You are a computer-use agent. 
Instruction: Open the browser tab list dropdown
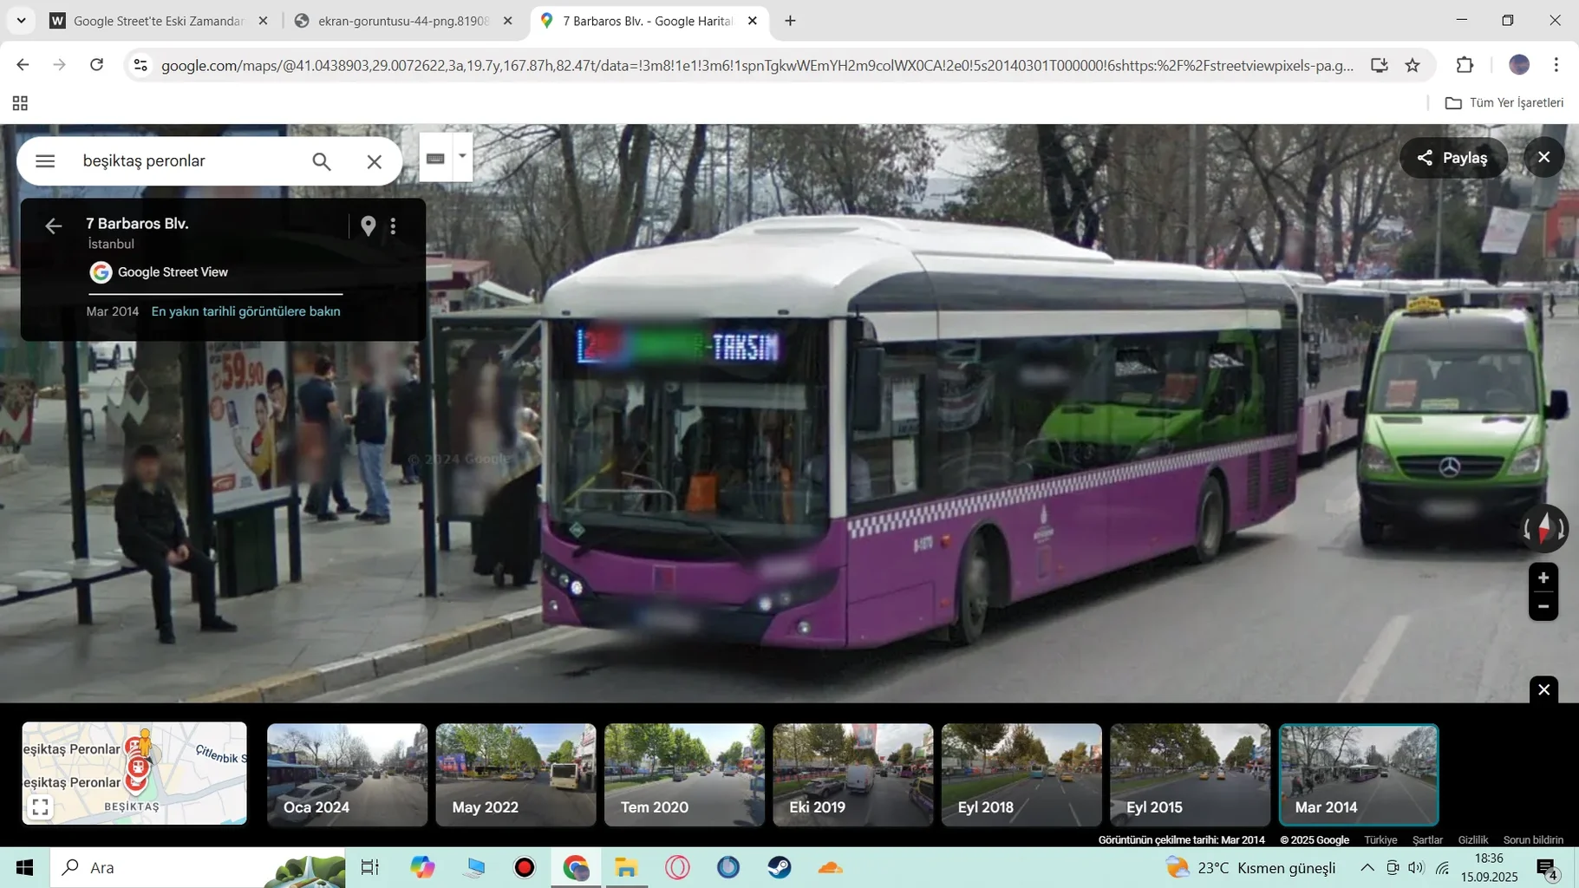tap(21, 21)
